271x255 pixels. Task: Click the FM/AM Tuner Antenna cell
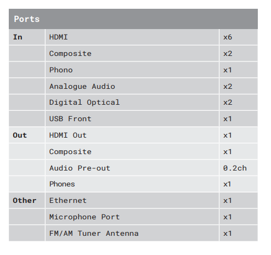pyautogui.click(x=132, y=233)
